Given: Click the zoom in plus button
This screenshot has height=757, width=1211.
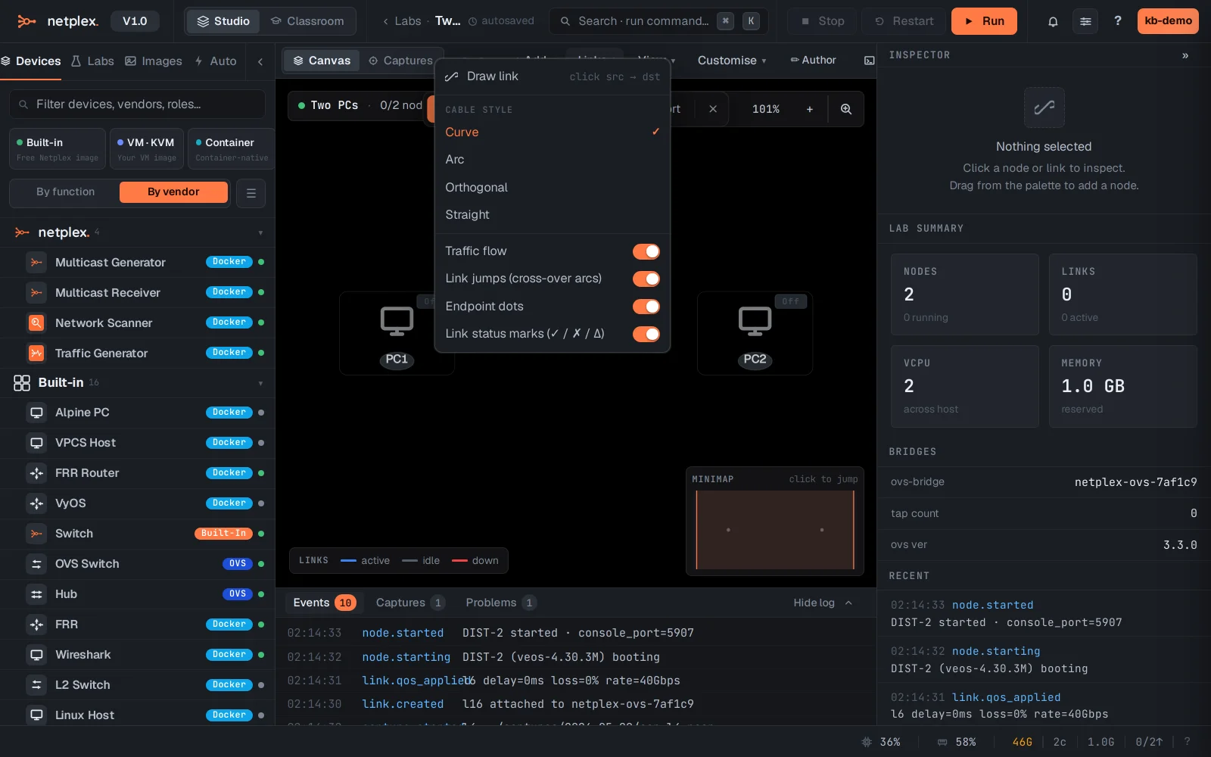Looking at the screenshot, I should coord(810,109).
